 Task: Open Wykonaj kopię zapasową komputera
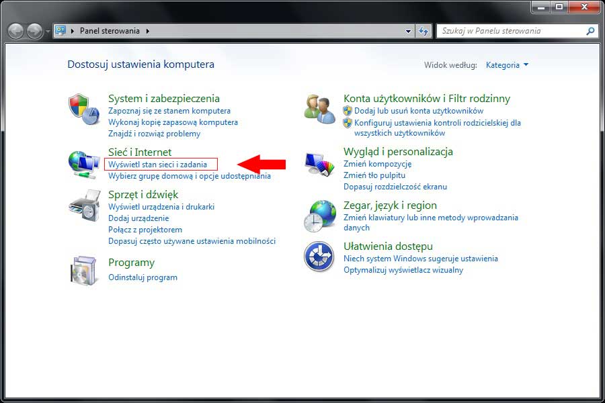(173, 122)
